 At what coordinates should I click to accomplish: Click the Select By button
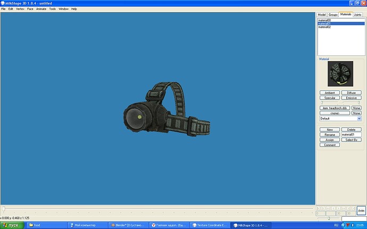(351, 140)
